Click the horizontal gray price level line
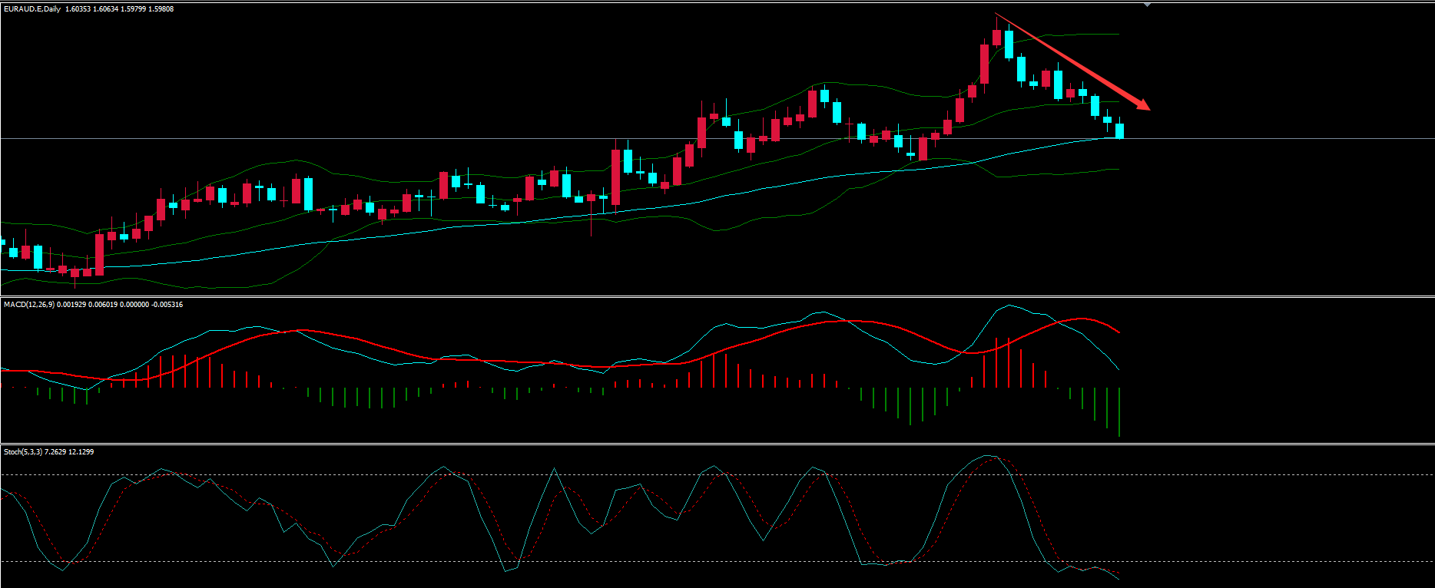 pyautogui.click(x=1268, y=139)
